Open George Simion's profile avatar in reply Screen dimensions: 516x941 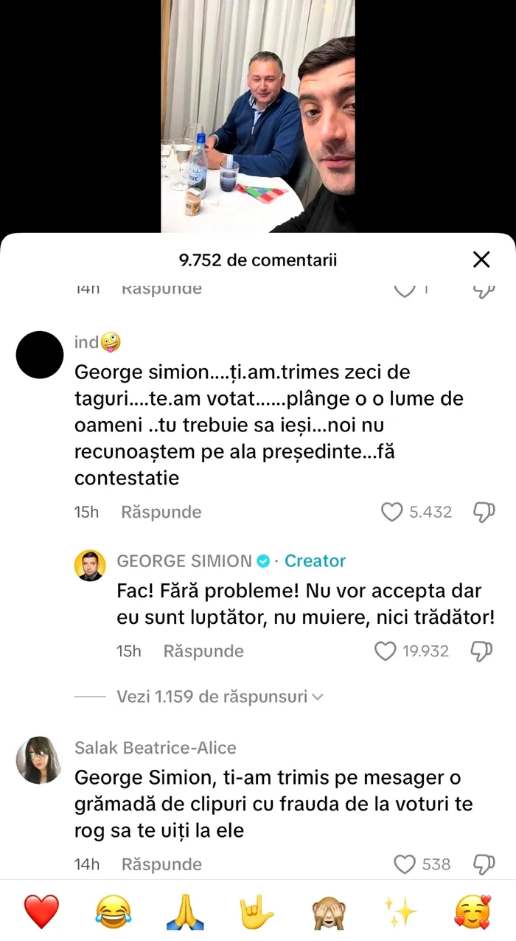90,566
